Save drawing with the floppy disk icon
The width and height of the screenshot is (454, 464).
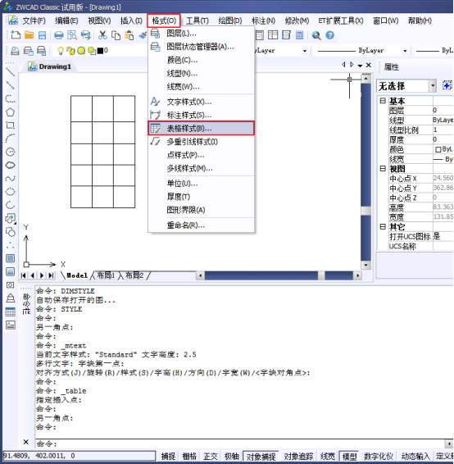tap(43, 35)
